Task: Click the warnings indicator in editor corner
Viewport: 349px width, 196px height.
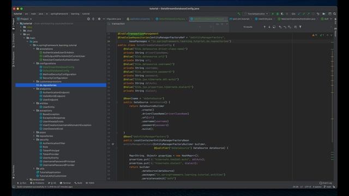Action: (x=315, y=35)
